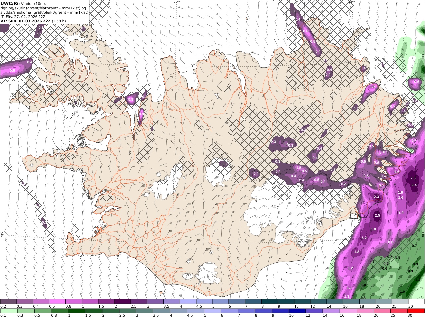
Task: Click the '1.2' precipitation value on map
Action: coord(350,268)
